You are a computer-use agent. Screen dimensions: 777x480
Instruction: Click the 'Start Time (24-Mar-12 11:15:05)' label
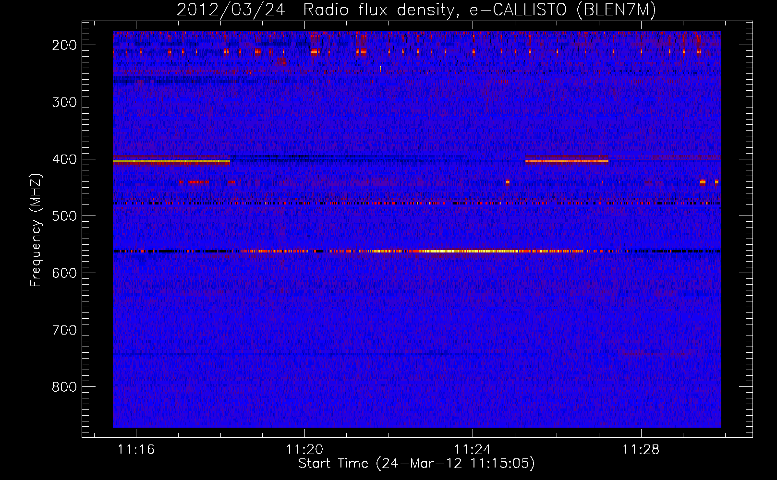tap(416, 464)
